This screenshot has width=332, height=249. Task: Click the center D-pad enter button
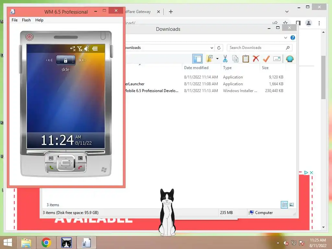[x=66, y=163]
